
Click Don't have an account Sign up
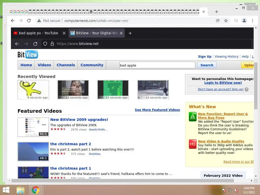coord(221,89)
